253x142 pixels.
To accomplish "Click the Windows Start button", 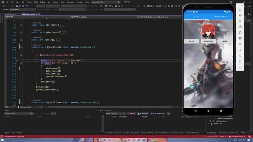I will pyautogui.click(x=2, y=140).
